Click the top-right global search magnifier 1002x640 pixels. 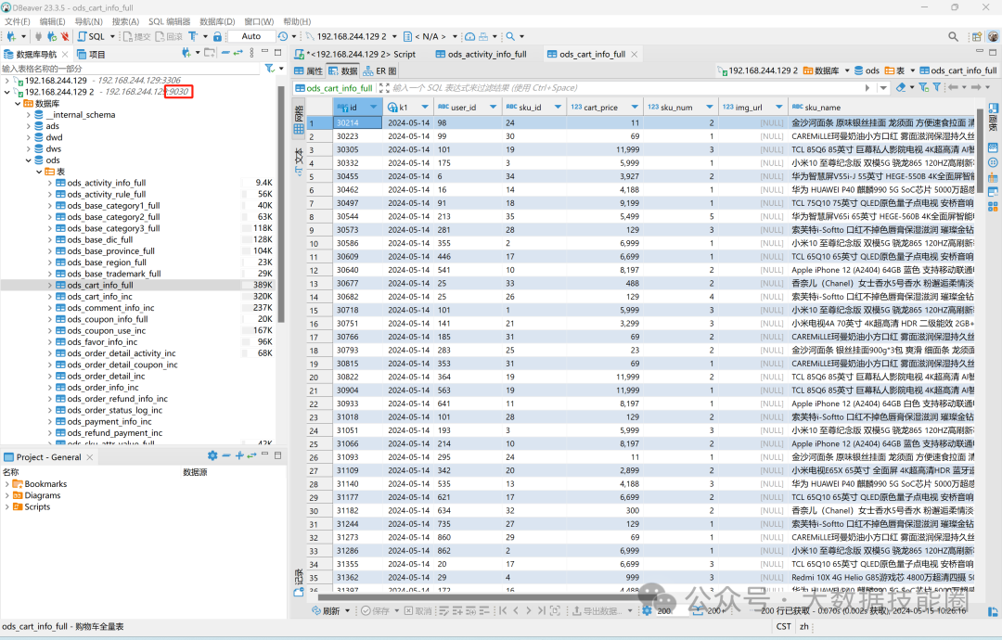click(x=953, y=36)
